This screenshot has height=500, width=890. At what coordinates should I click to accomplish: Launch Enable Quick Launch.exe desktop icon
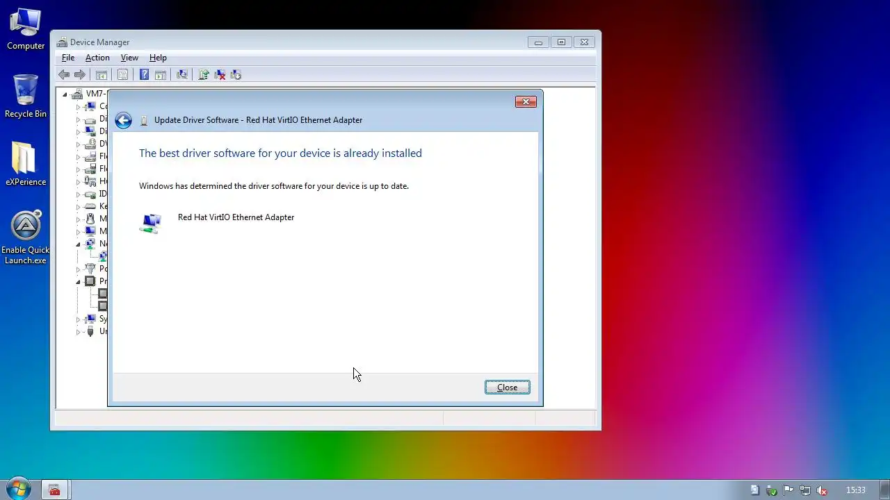26,237
